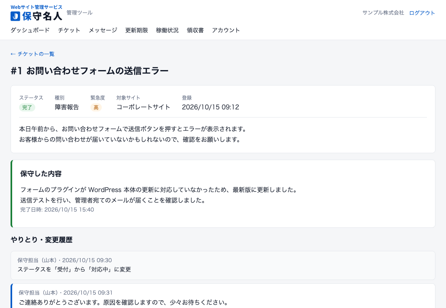Viewport: 446px width, 308px height.
Task: Click the Webサイト管理サービス tagline
Action: 36,7
